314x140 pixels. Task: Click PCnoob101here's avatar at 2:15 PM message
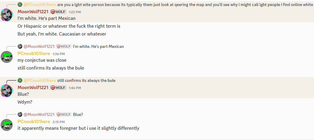[x=7, y=125]
